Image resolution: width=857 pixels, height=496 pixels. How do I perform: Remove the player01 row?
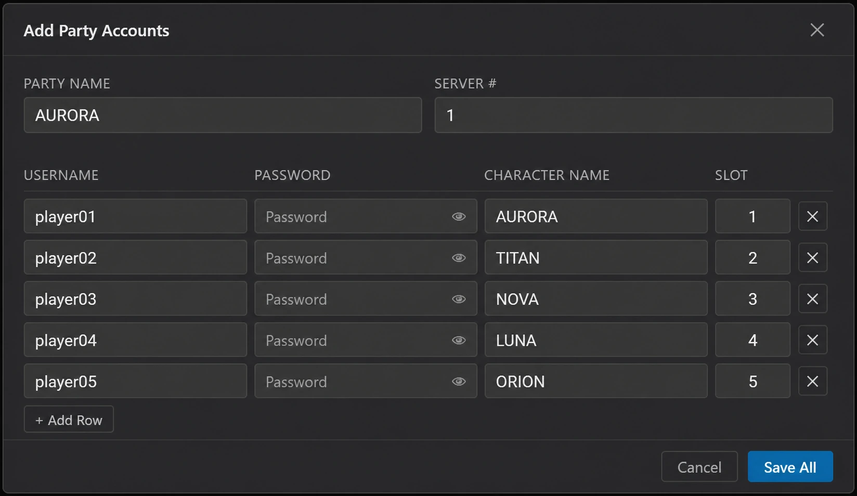coord(813,216)
